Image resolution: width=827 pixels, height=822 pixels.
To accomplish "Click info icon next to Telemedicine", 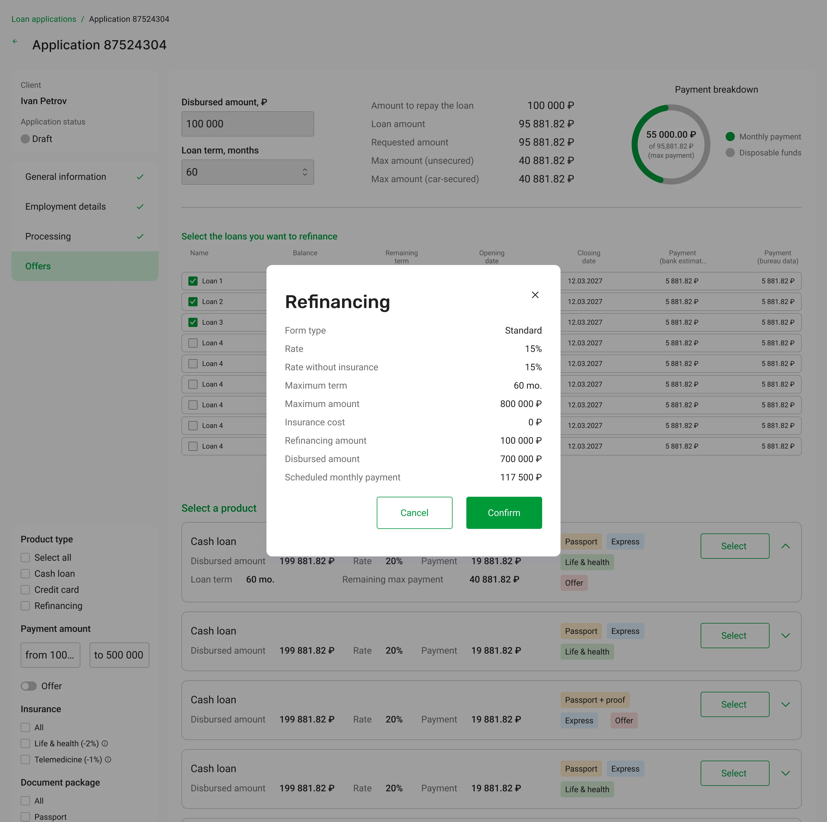I will tap(108, 759).
